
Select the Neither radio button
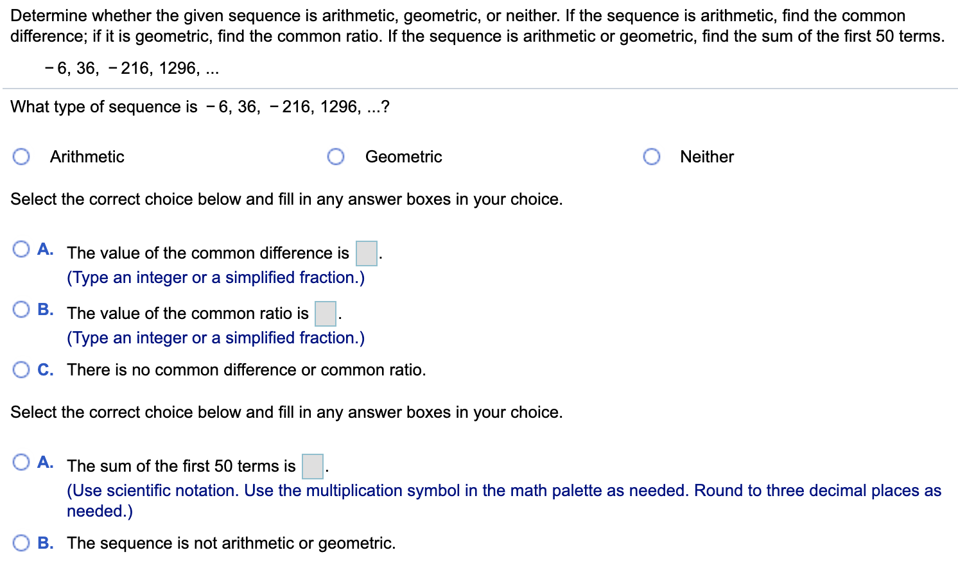651,156
